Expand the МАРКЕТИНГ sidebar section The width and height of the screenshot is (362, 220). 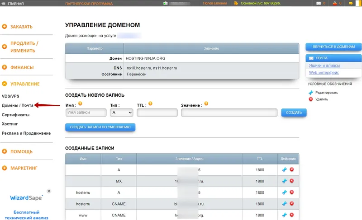[5, 168]
